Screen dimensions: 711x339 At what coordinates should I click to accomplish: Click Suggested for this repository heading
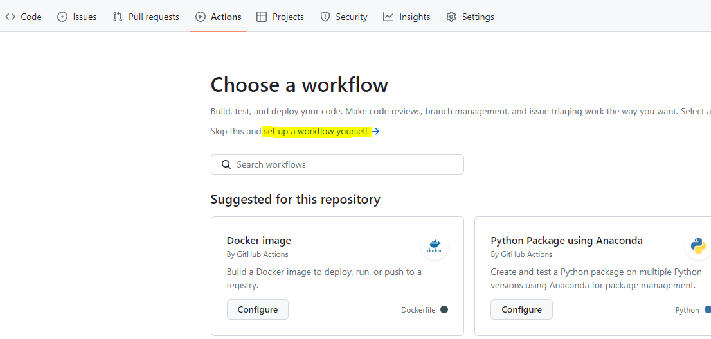coord(296,199)
